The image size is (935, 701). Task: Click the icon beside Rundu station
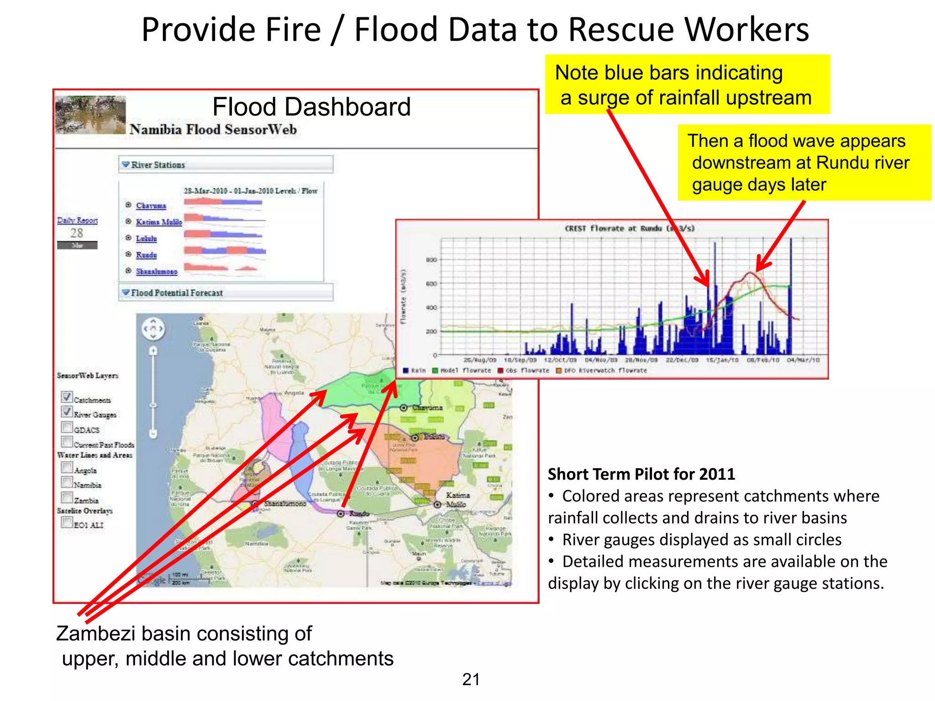pos(128,254)
